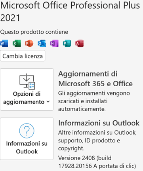The width and height of the screenshot is (143, 171).
Task: Click the red Access icon
Action: tap(80, 43)
